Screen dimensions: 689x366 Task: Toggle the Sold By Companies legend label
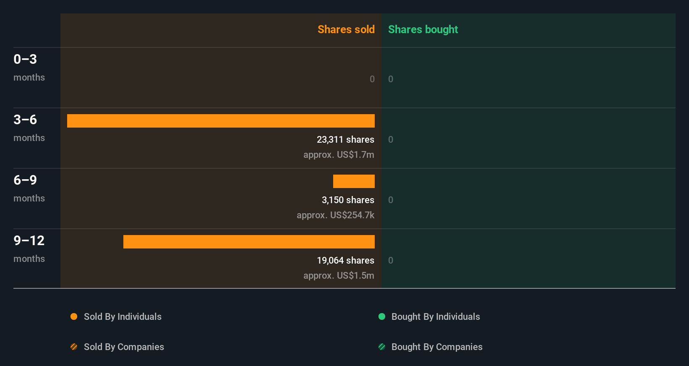124,347
